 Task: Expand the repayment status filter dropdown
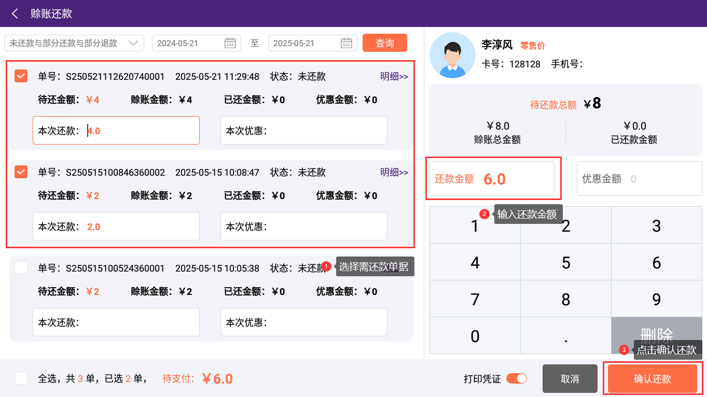point(74,43)
